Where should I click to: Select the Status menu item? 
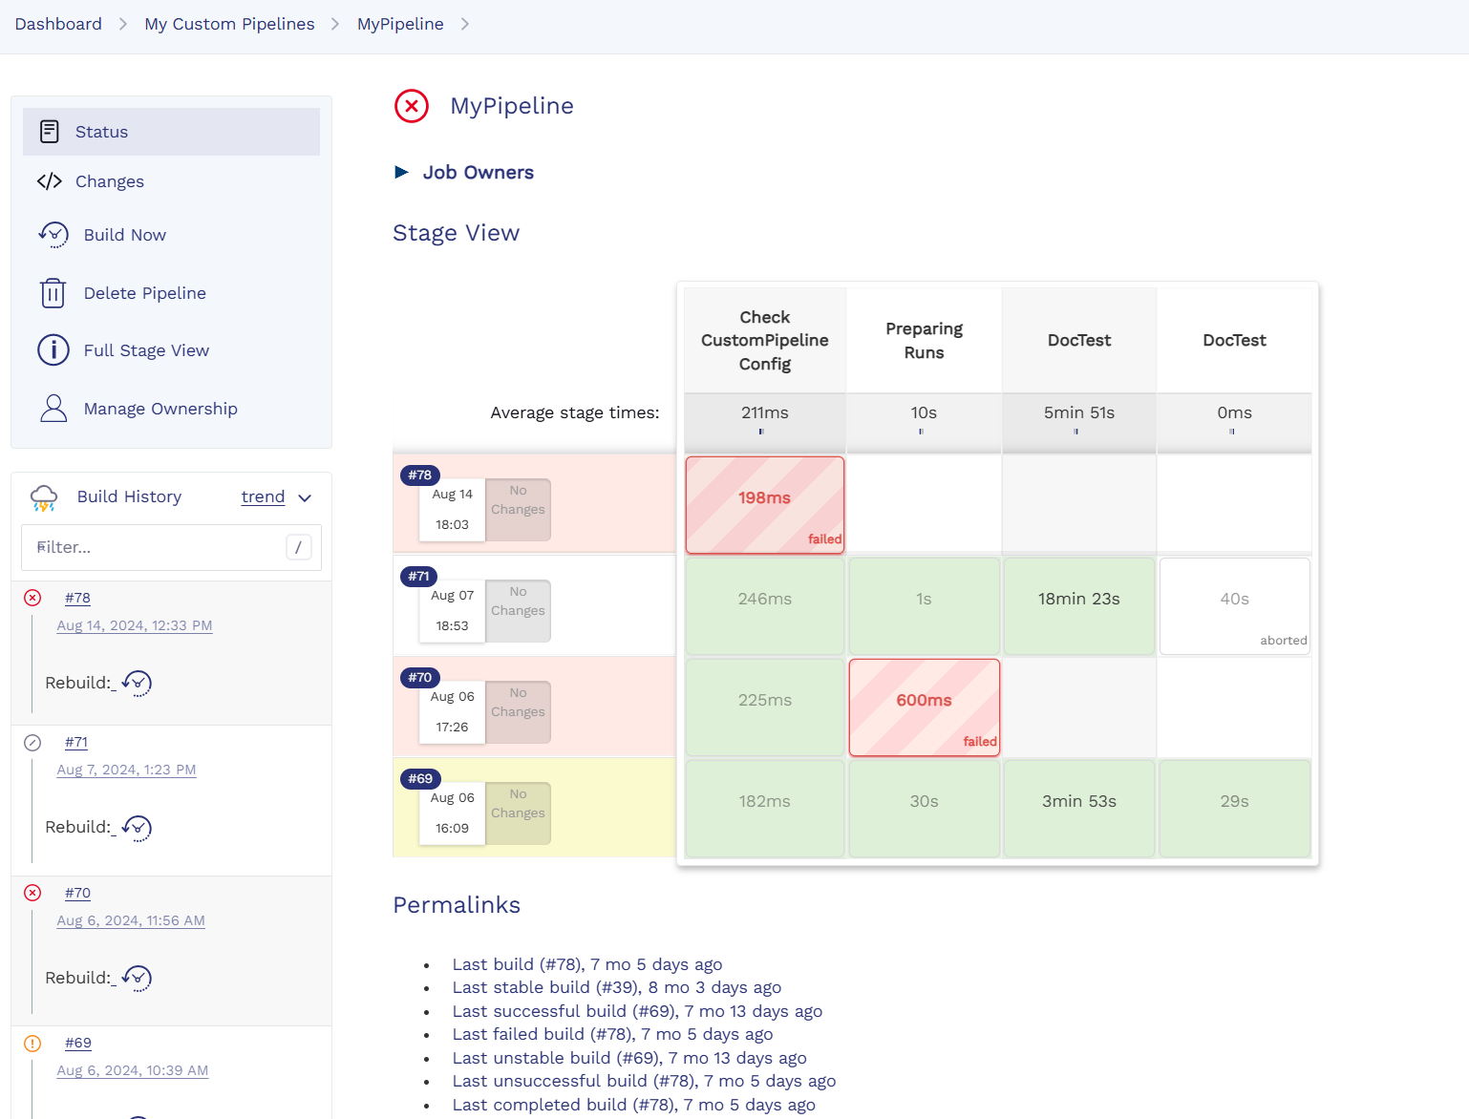pos(171,132)
